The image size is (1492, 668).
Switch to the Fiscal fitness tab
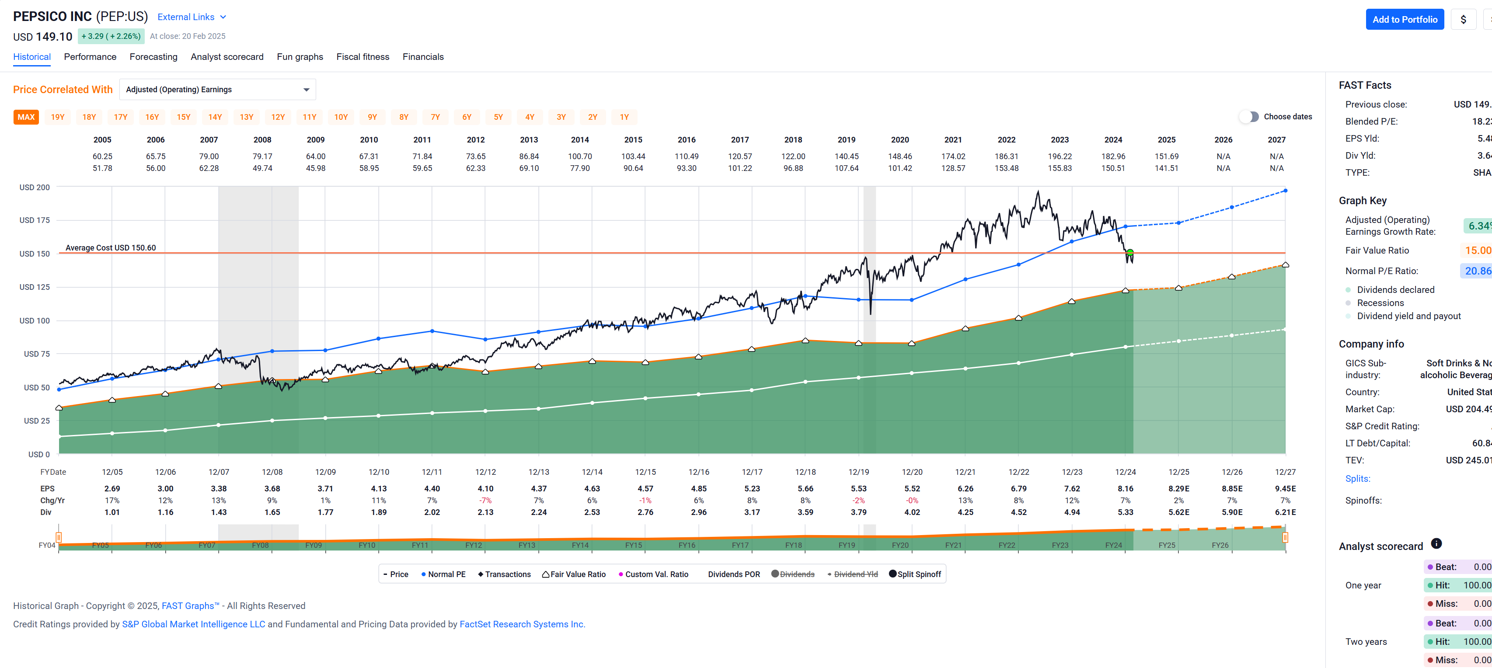pos(363,57)
